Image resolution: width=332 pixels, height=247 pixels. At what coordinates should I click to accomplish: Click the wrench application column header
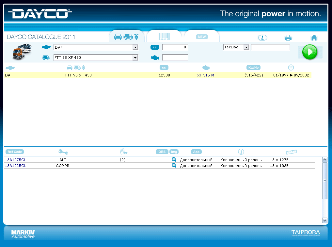pos(63,152)
